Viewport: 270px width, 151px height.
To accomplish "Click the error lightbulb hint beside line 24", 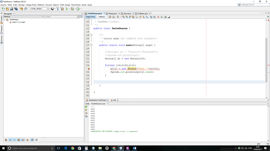I will coord(88,68).
